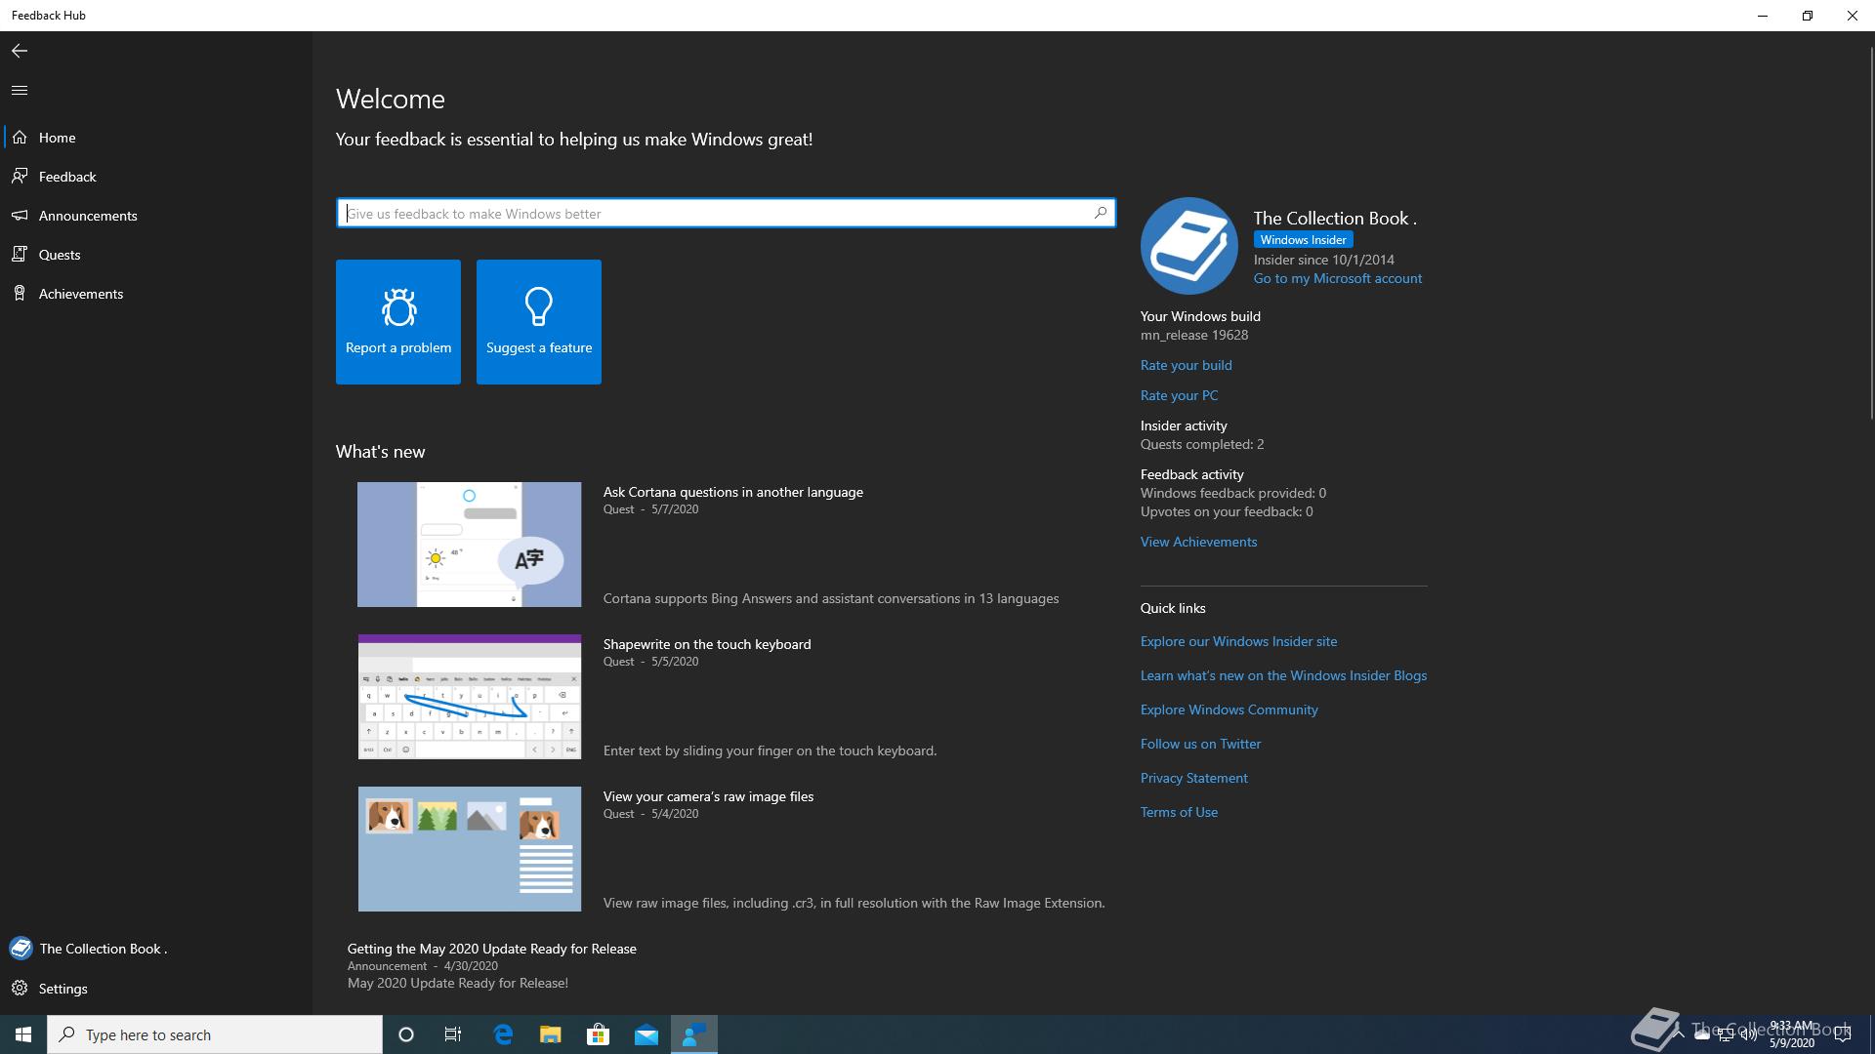
Task: Open Settings at sidebar bottom
Action: coord(156,989)
